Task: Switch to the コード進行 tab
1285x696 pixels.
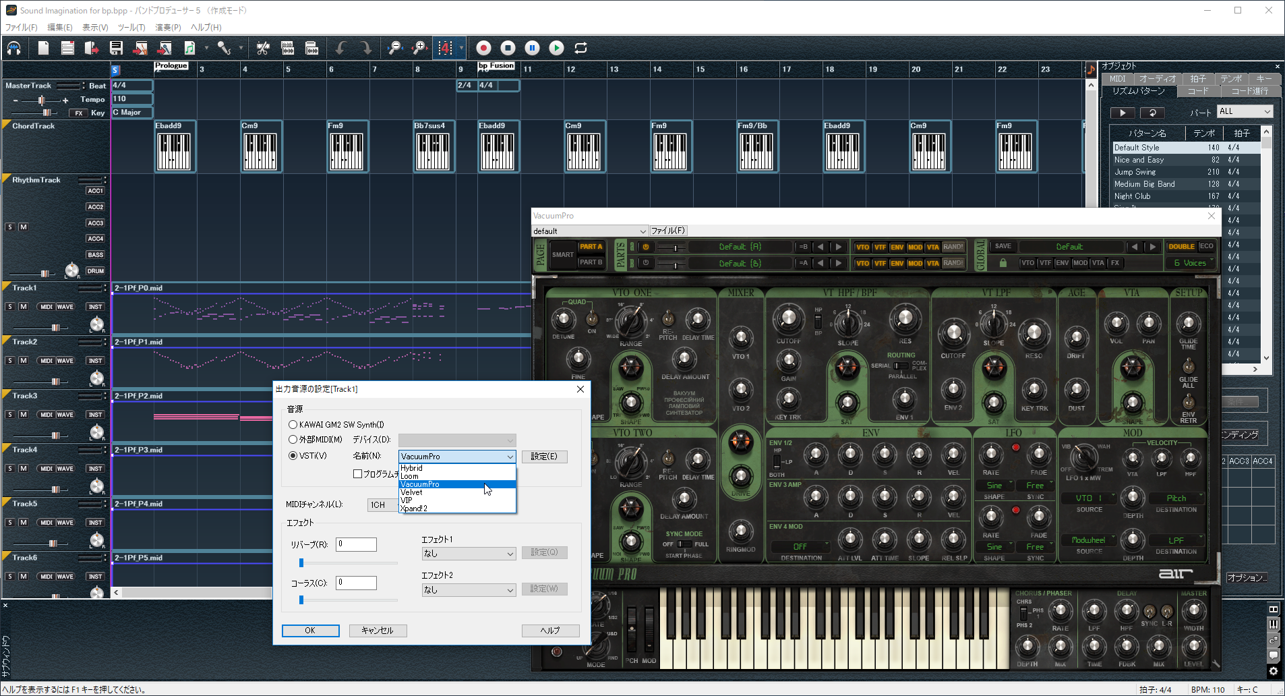Action: pos(1249,91)
